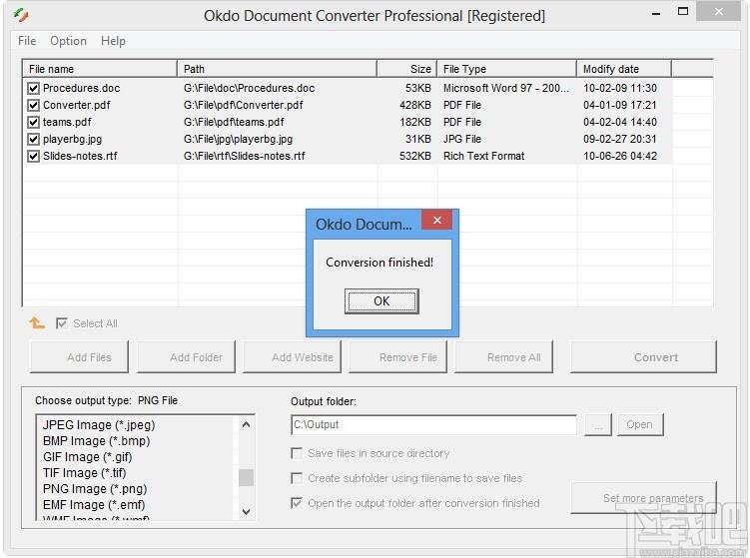Toggle the Select All checkbox
Viewport: 750px width, 558px height.
click(61, 323)
